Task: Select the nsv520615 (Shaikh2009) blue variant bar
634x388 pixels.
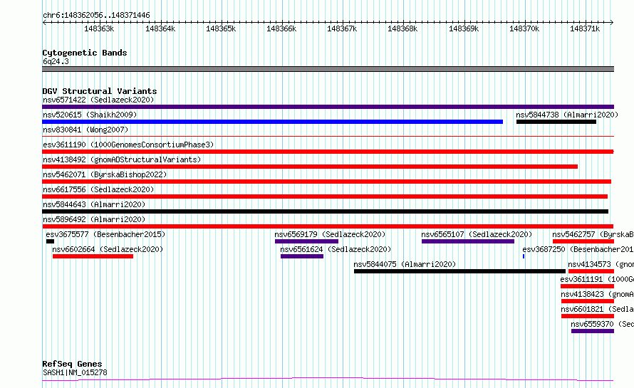Action: pyautogui.click(x=273, y=122)
